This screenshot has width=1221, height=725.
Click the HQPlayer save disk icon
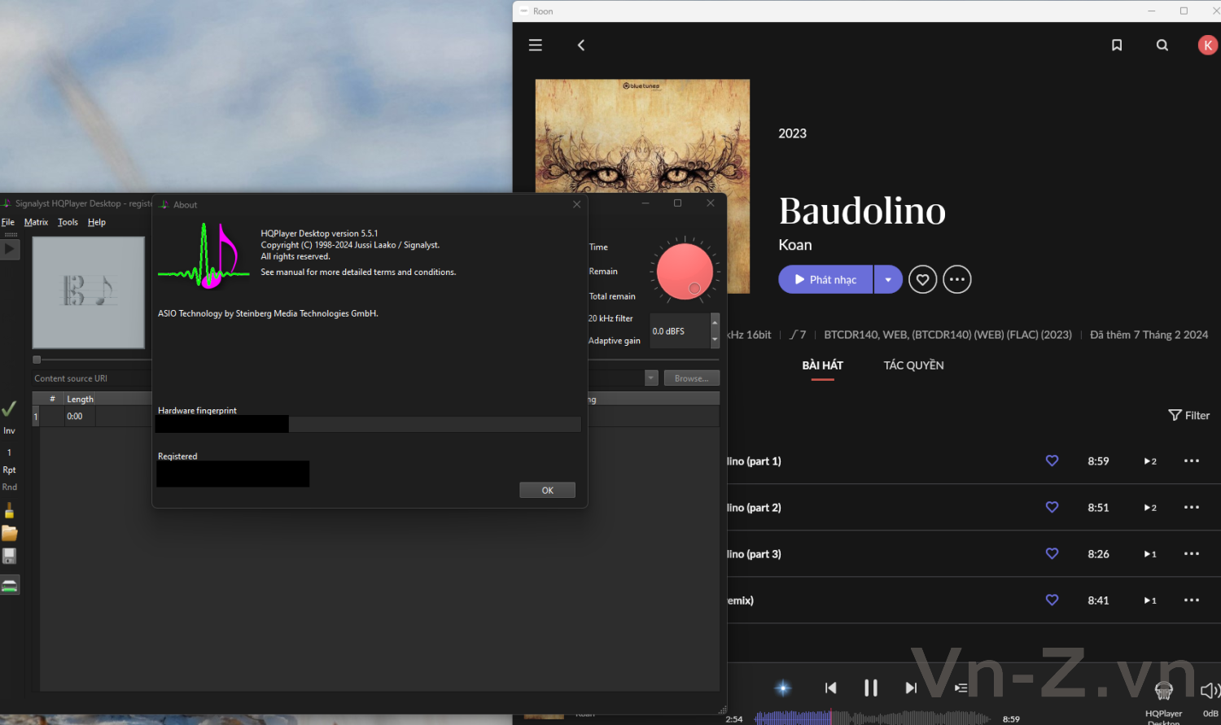(x=10, y=557)
